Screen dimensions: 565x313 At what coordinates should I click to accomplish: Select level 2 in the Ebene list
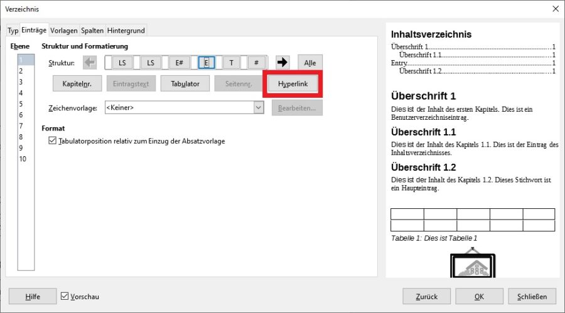click(x=26, y=71)
